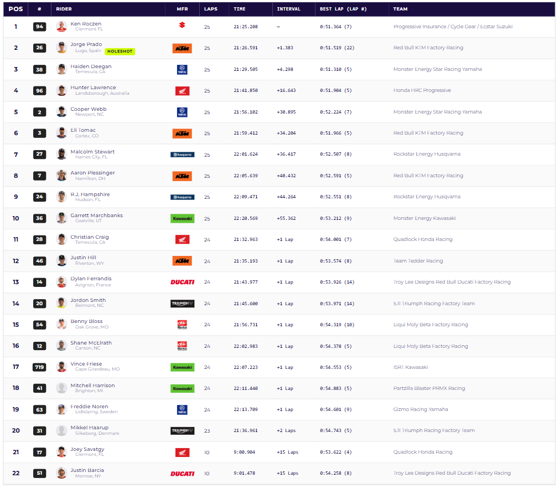Open Mikkel Haarup's placeholder avatar
559x488 pixels.
click(61, 430)
